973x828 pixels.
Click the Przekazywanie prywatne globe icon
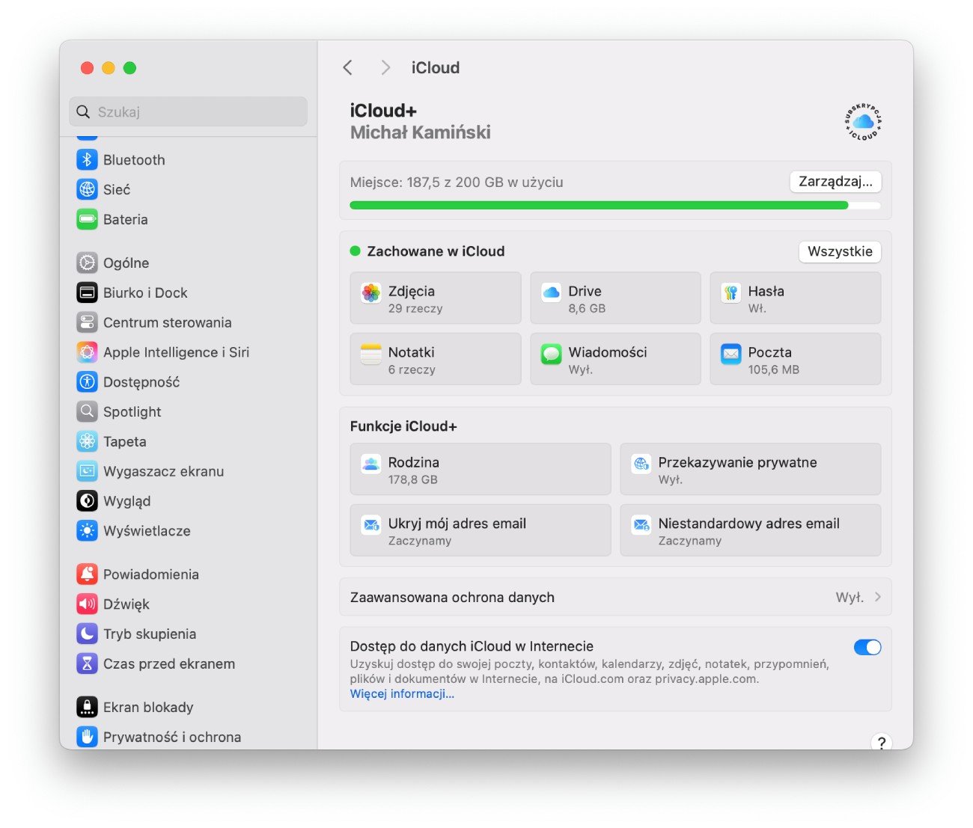point(641,464)
